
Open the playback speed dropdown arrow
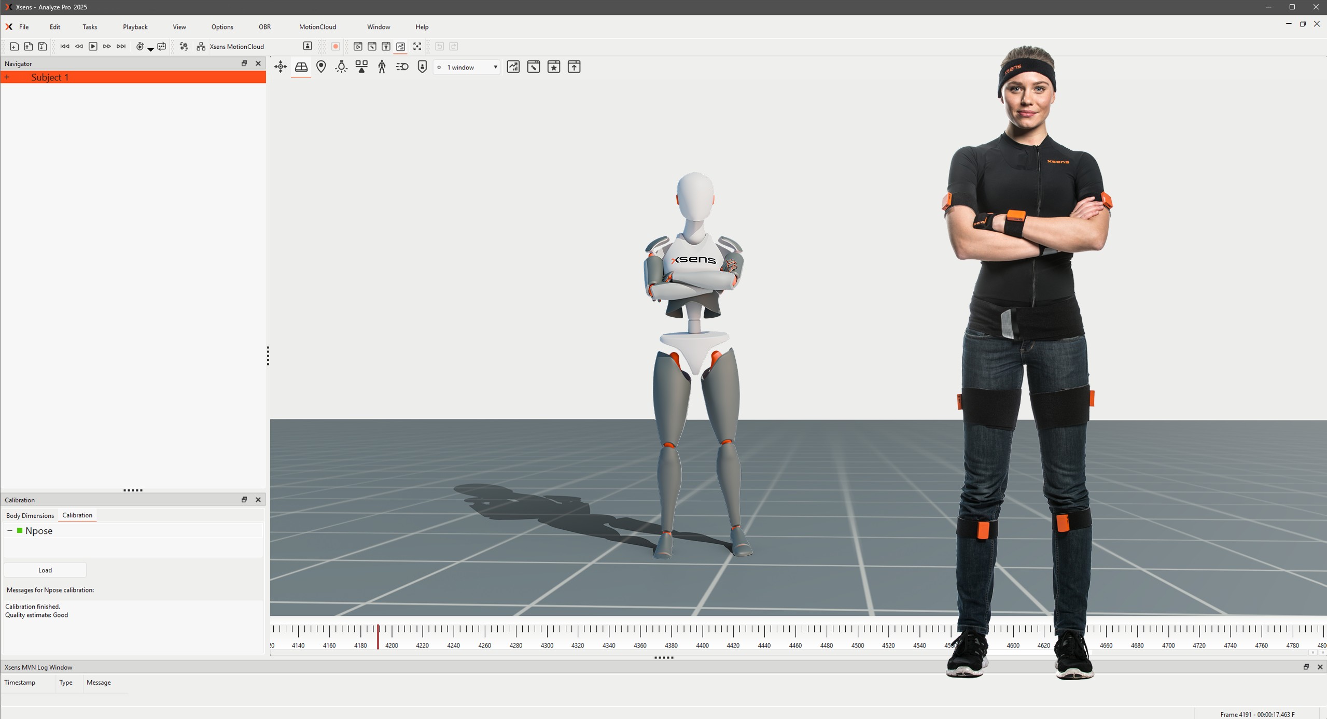pyautogui.click(x=150, y=49)
